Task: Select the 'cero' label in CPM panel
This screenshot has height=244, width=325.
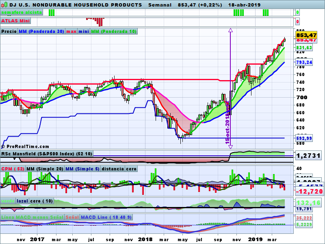Action: [131, 169]
